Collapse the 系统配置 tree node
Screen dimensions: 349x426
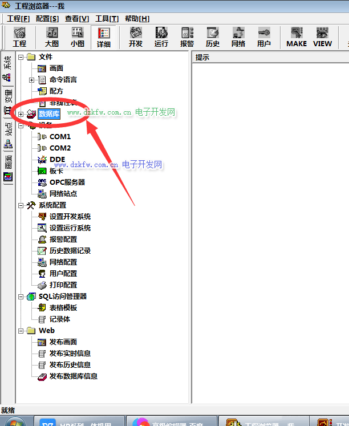21,205
